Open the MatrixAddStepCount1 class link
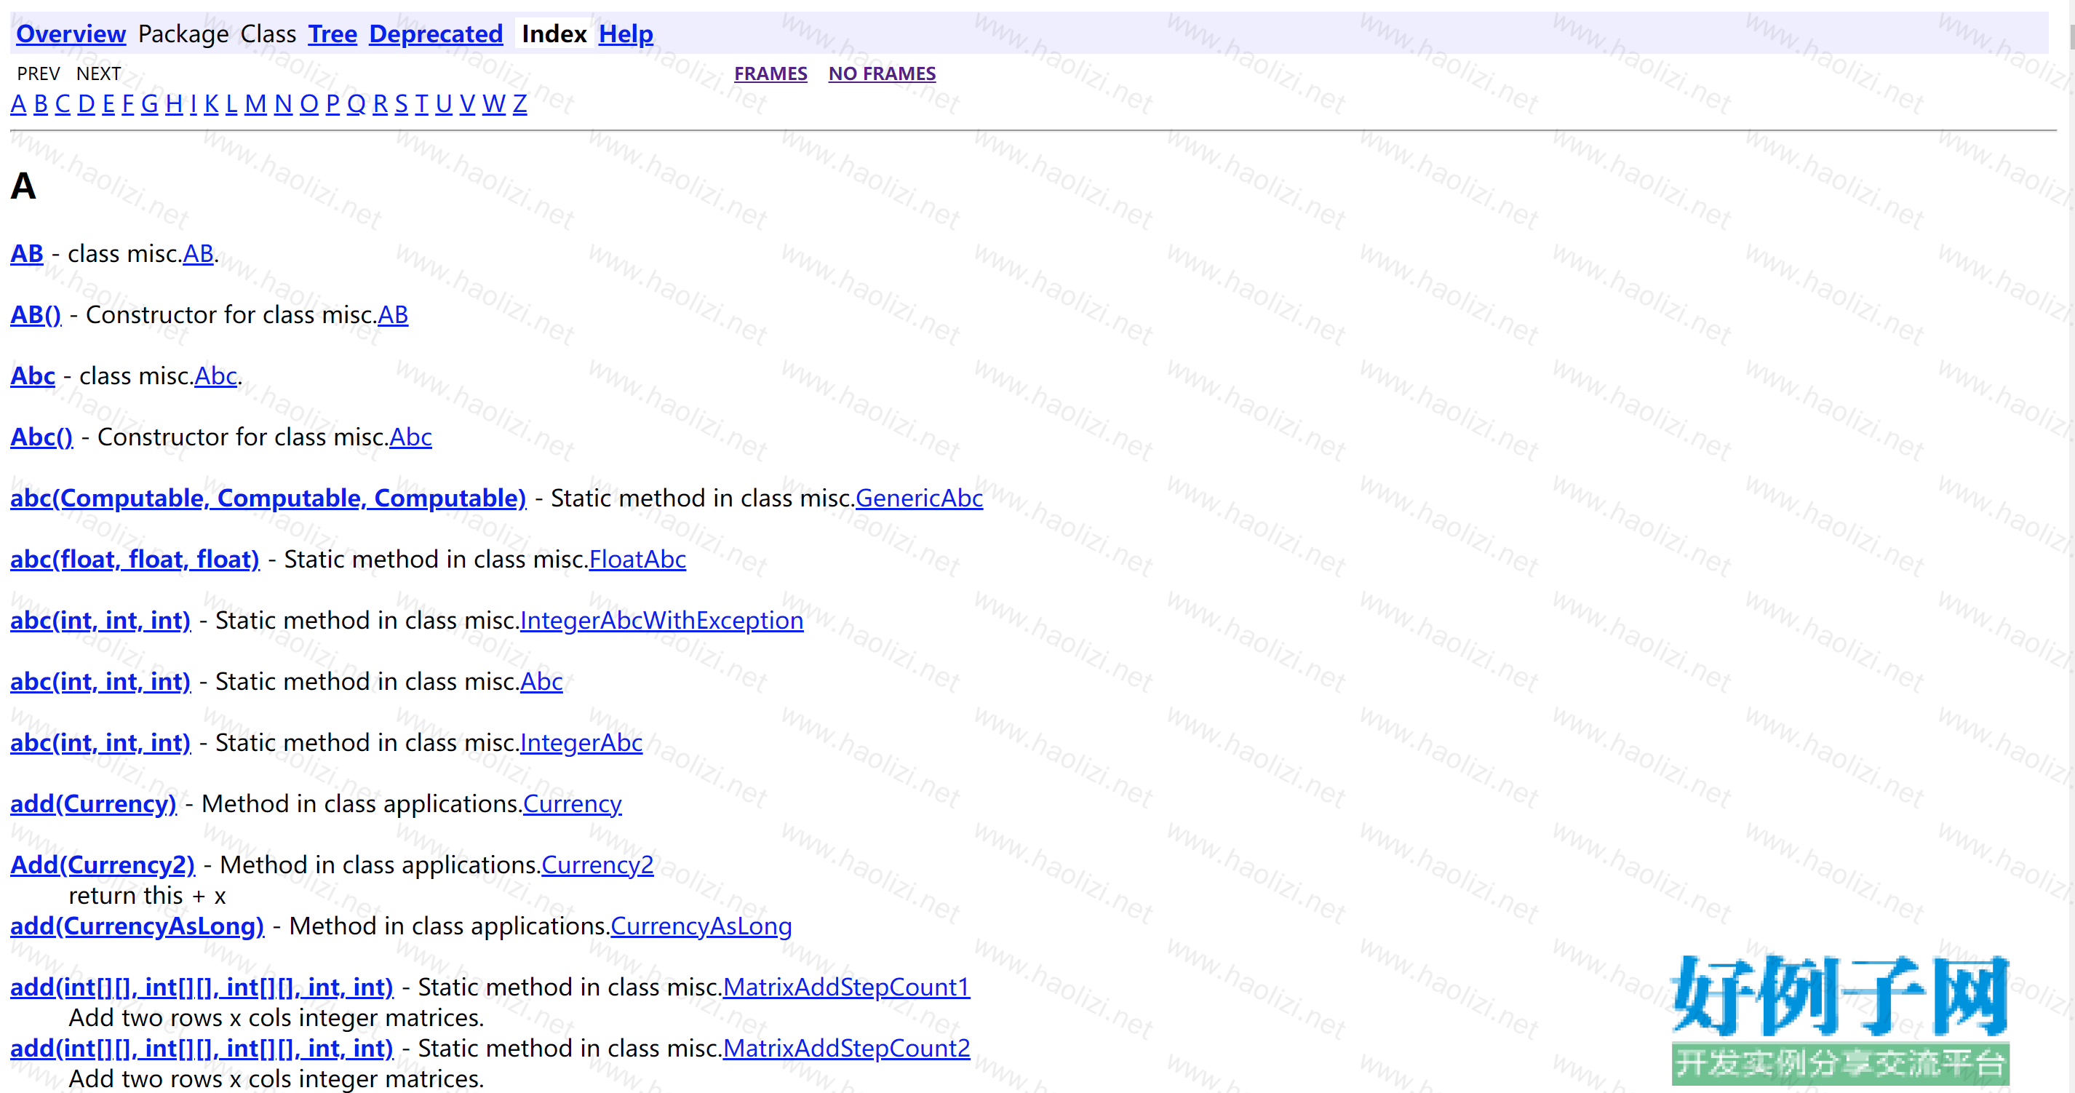 845,987
